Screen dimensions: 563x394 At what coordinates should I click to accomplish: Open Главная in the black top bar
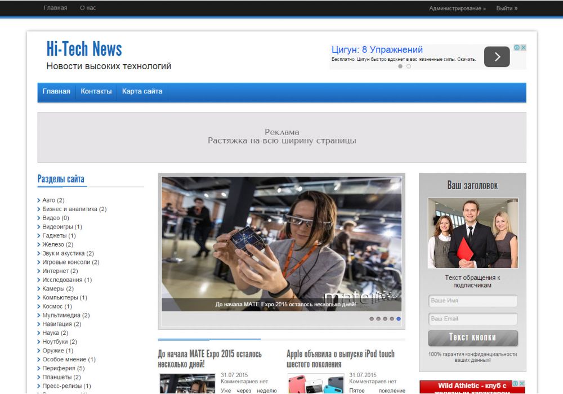point(55,8)
